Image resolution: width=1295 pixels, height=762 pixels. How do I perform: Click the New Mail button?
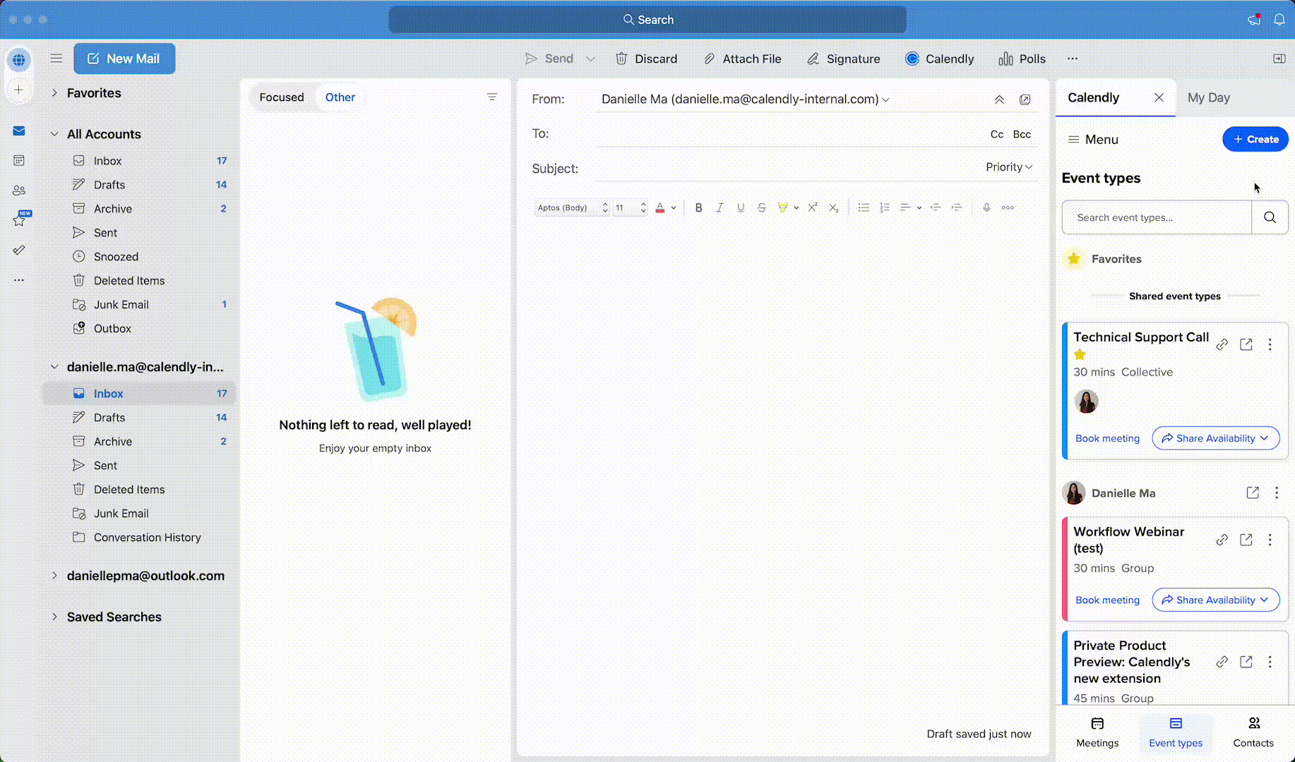pos(124,59)
